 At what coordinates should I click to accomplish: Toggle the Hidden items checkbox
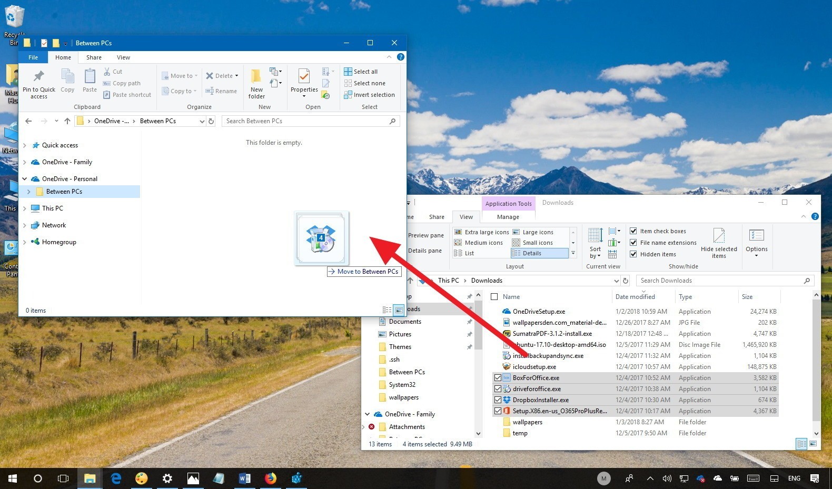pos(633,254)
